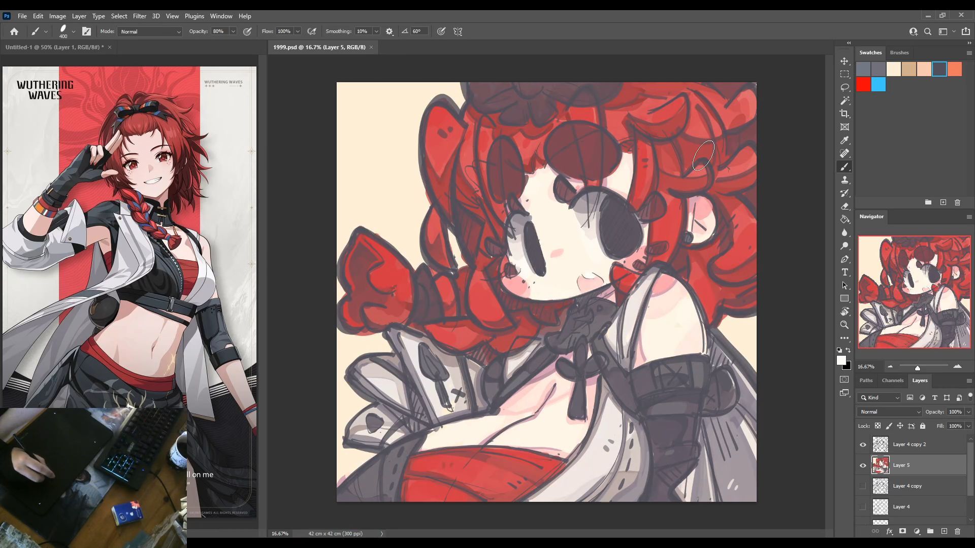Add layer mask button
The width and height of the screenshot is (975, 548).
coord(902,531)
